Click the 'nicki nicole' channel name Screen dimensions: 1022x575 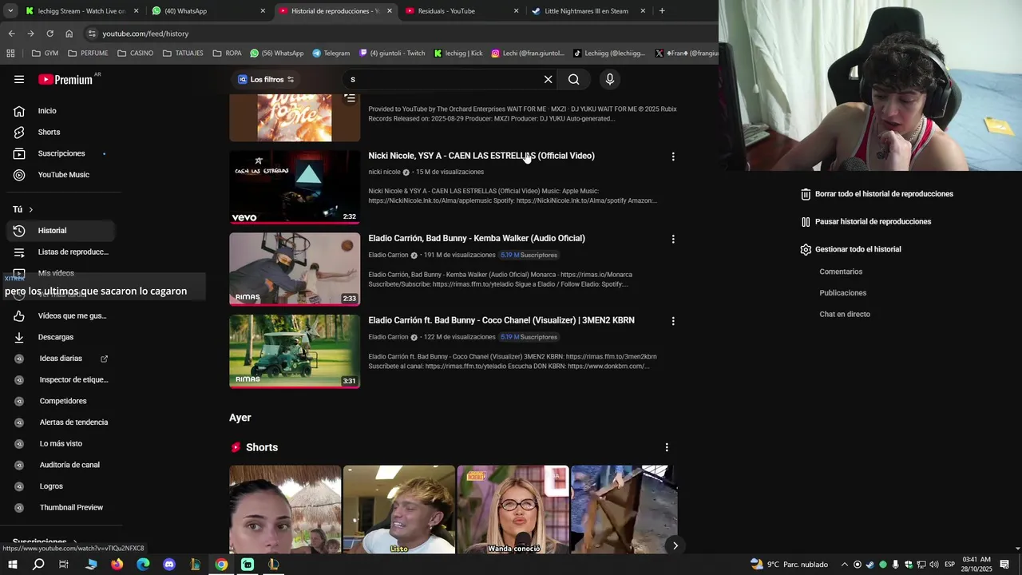click(x=384, y=172)
